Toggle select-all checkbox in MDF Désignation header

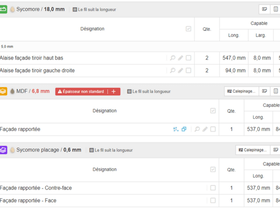[x=213, y=111]
